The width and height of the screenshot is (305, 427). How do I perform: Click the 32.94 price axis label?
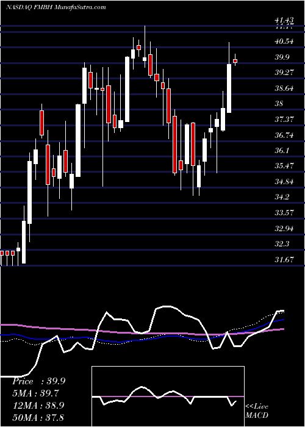pos(284,228)
